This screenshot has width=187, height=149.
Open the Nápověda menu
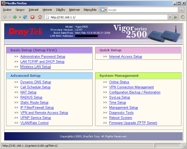pos(90,10)
